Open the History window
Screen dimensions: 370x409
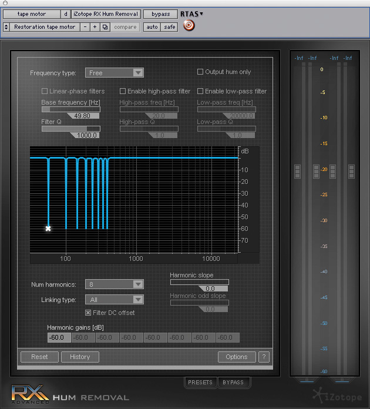coord(80,357)
